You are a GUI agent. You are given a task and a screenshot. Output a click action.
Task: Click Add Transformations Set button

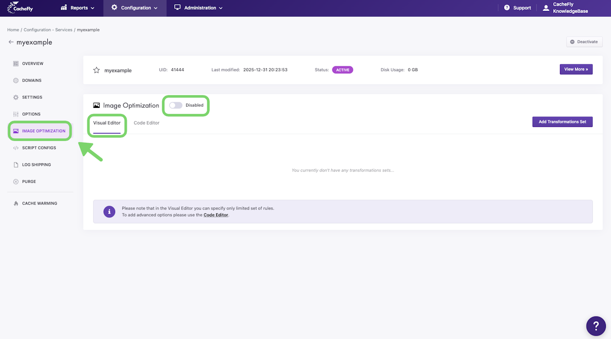pos(562,122)
